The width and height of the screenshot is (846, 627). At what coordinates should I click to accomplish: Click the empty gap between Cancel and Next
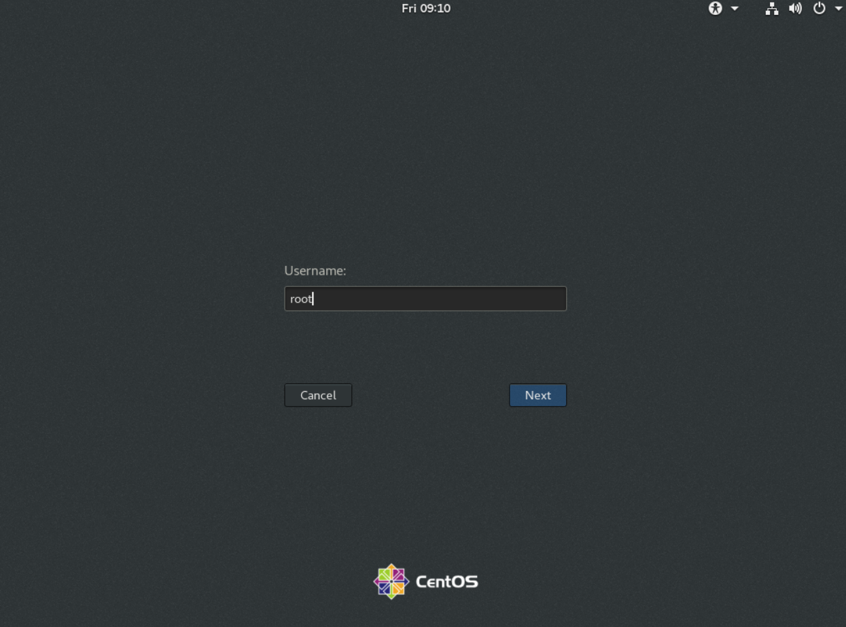(x=430, y=395)
